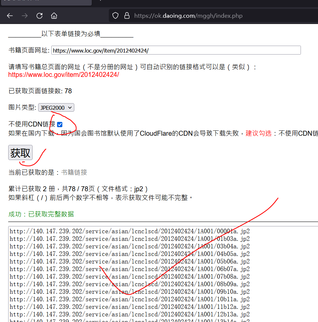Click the red 建议勾选 text

coord(258,133)
